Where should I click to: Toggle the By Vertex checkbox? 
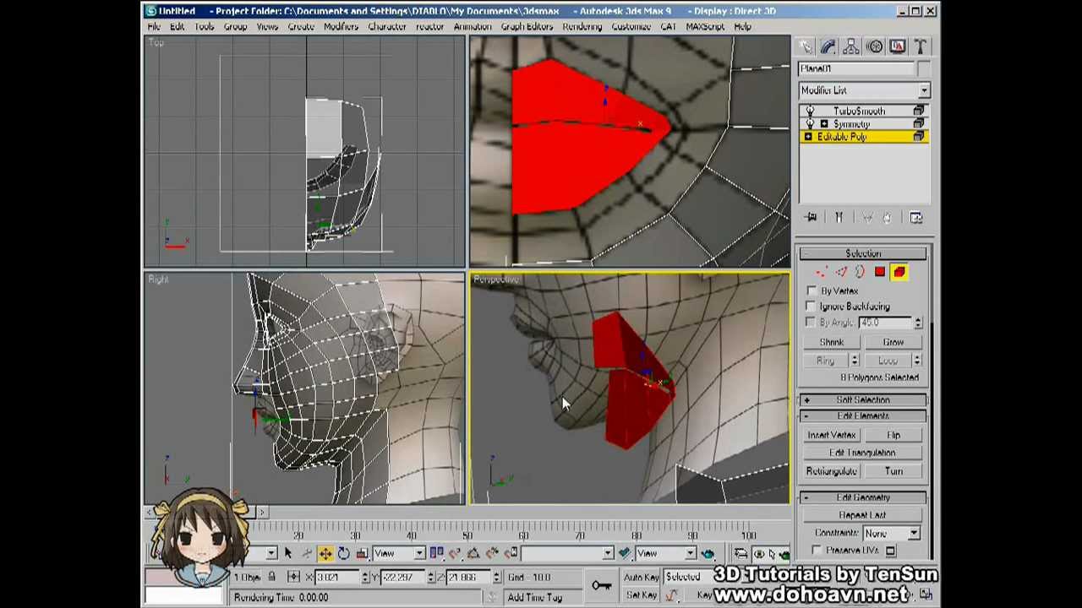tap(811, 290)
